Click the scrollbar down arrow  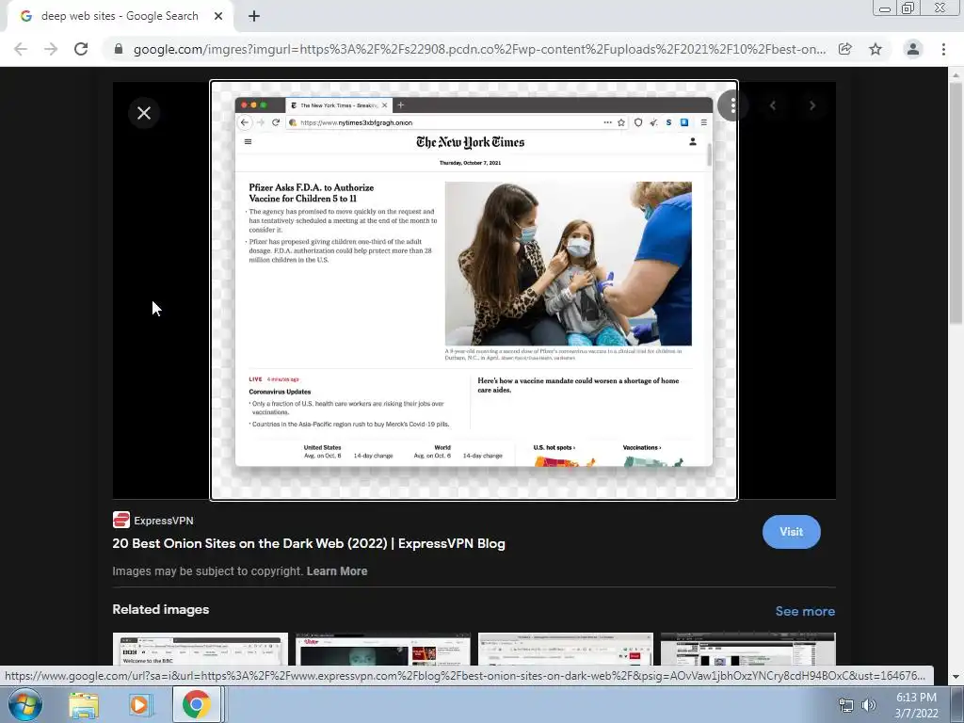click(956, 676)
